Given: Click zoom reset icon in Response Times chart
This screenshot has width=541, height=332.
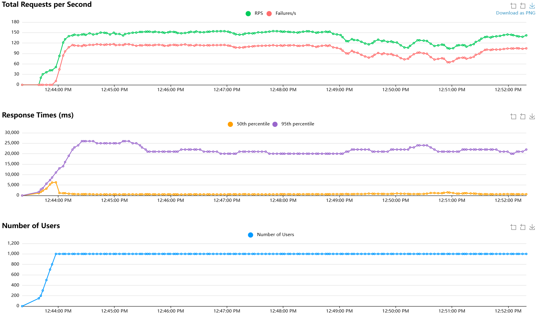Looking at the screenshot, I should pyautogui.click(x=523, y=117).
